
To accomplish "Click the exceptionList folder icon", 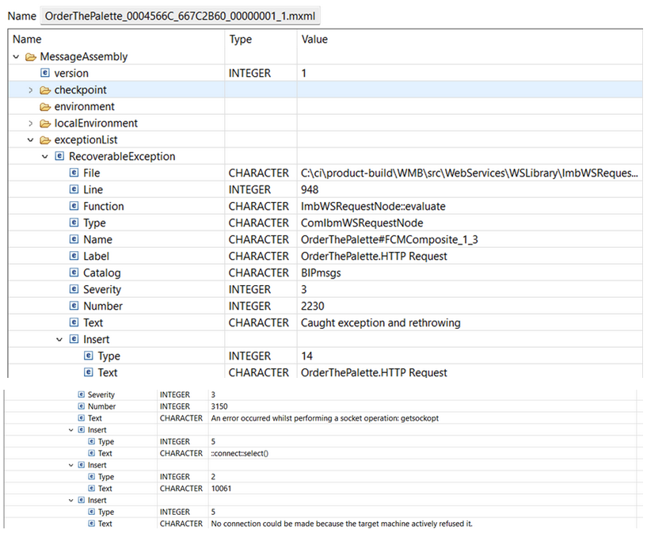I will 45,140.
